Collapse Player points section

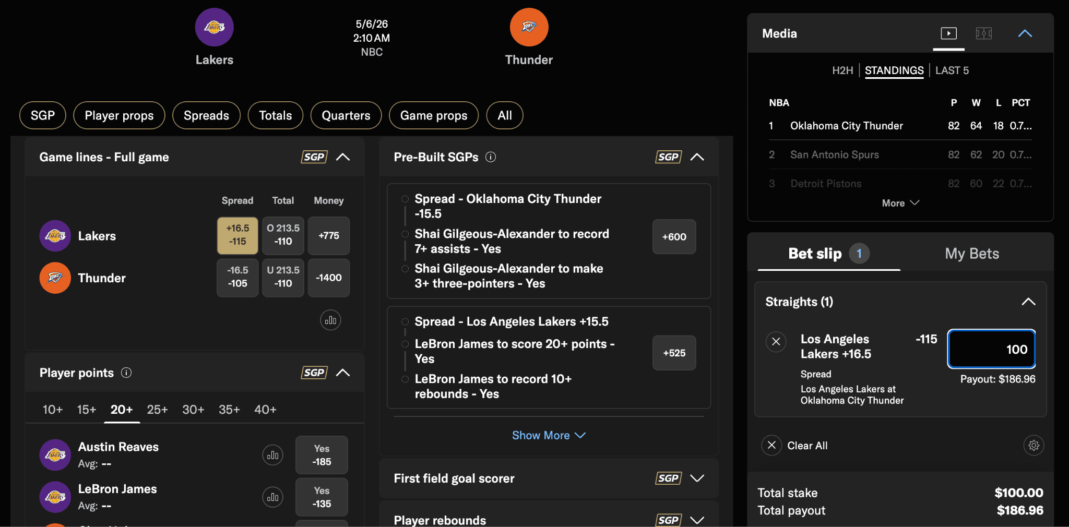click(x=343, y=373)
